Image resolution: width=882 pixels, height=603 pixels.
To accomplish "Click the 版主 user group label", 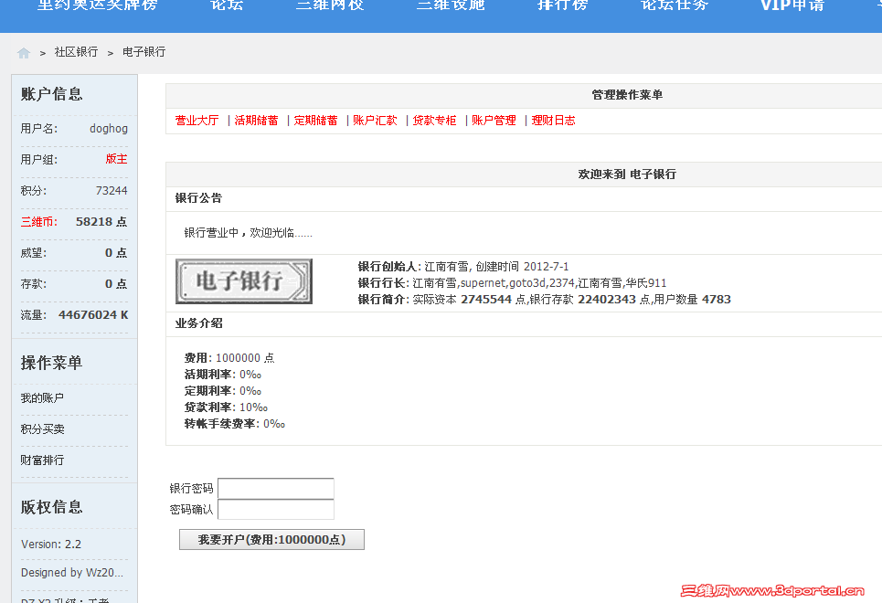I will point(116,159).
